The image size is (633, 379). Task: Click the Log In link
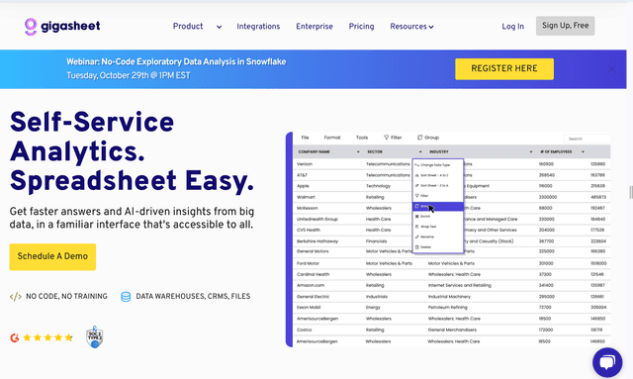click(x=512, y=27)
